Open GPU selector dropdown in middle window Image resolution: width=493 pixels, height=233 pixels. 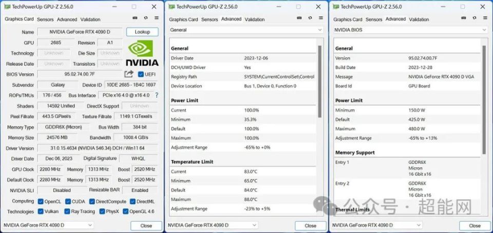[x=212, y=225]
